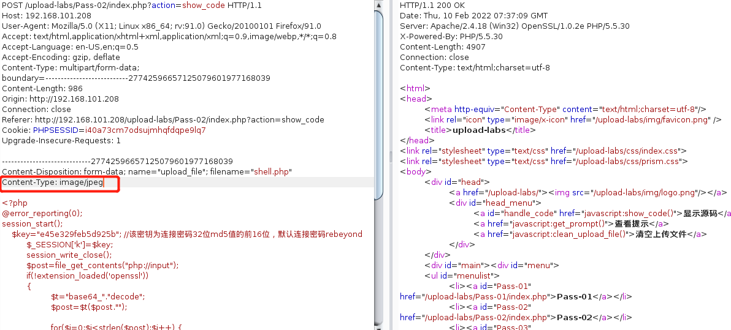Click the 'Content-Length: 986' request header

(x=42, y=88)
